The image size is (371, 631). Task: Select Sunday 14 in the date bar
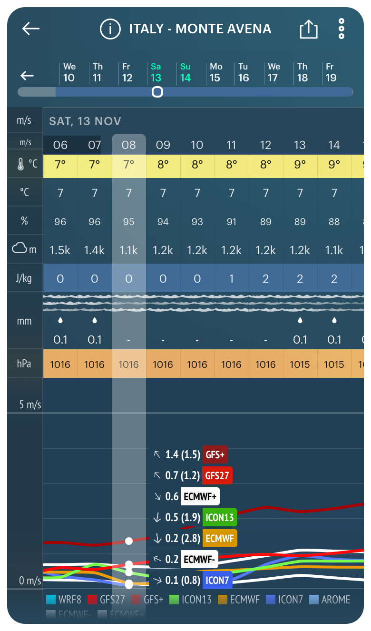coord(185,72)
